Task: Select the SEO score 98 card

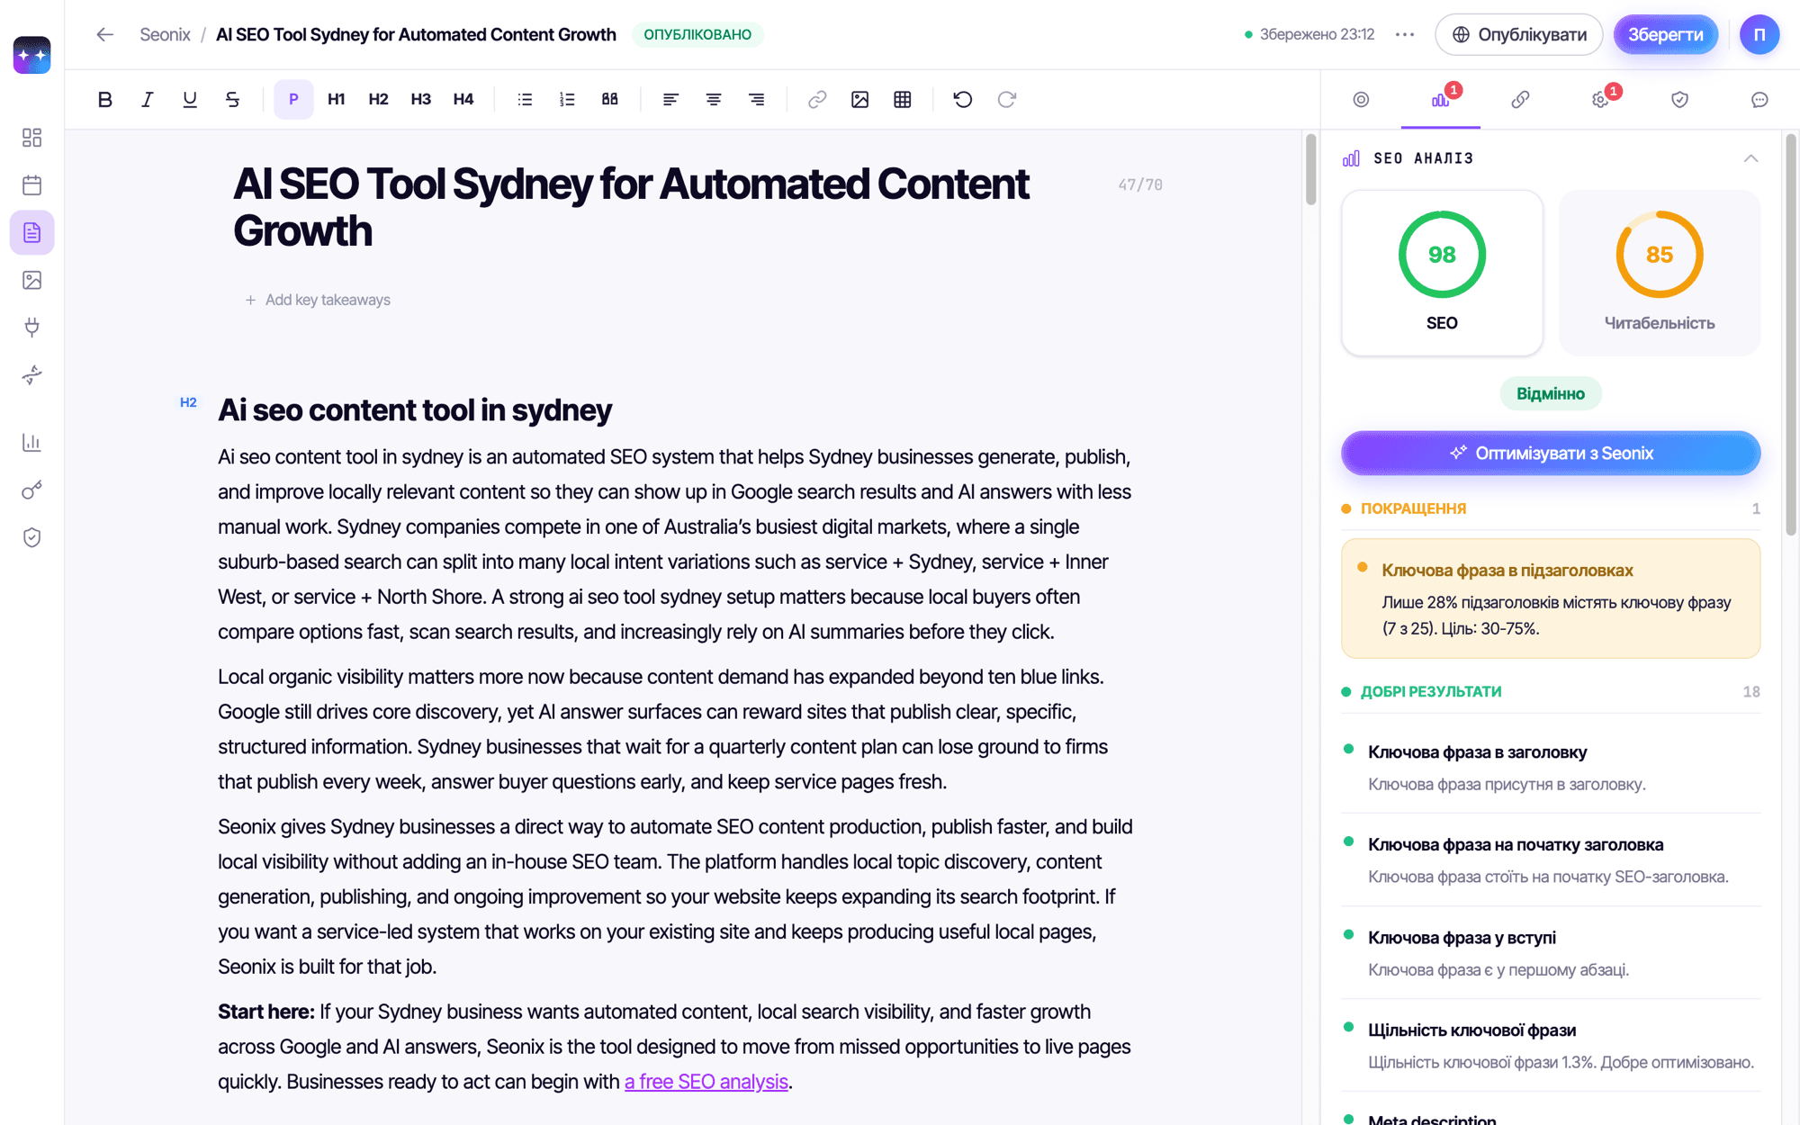Action: pos(1442,273)
